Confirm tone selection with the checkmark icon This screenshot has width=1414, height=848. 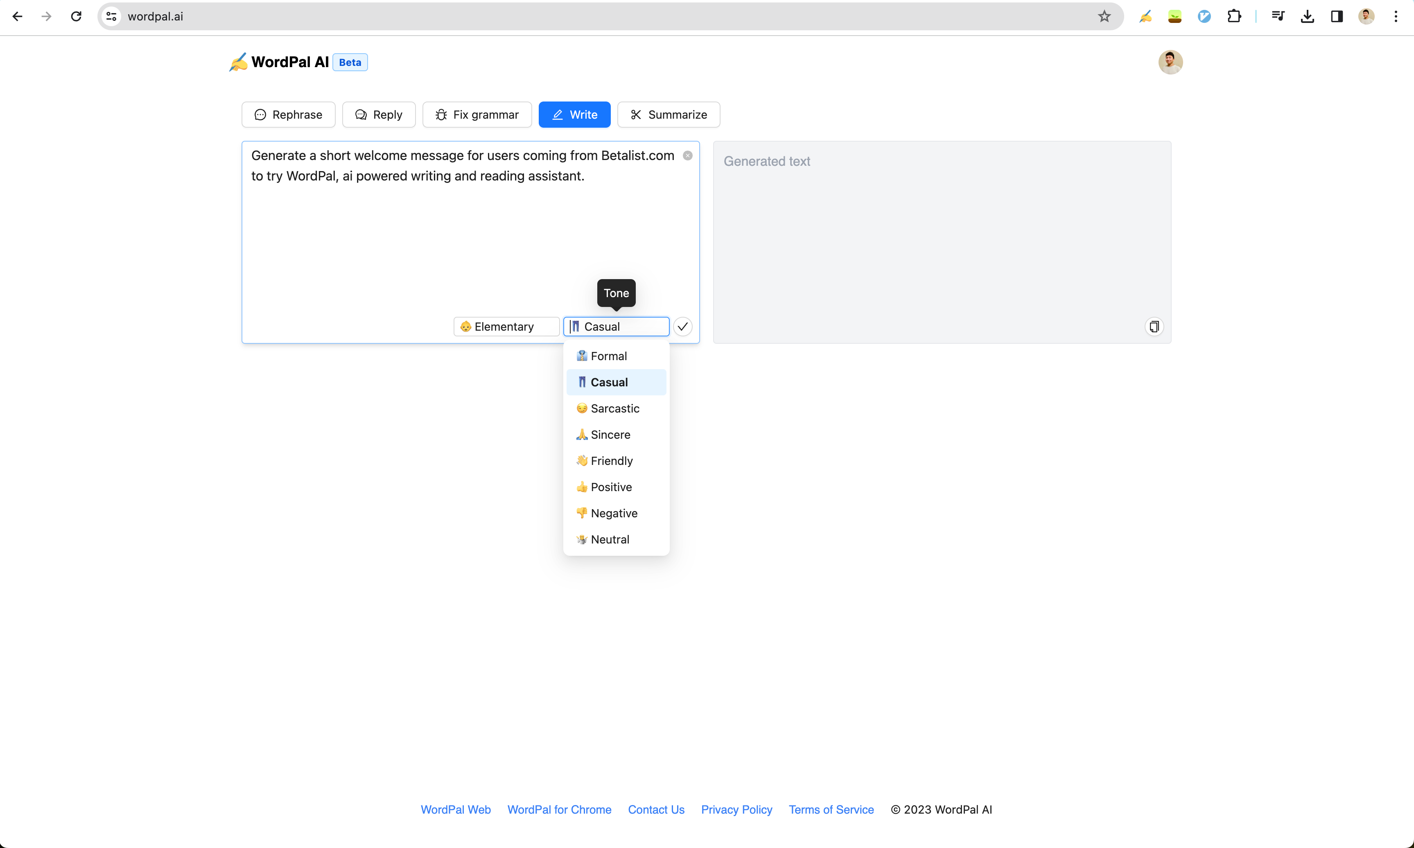coord(683,326)
